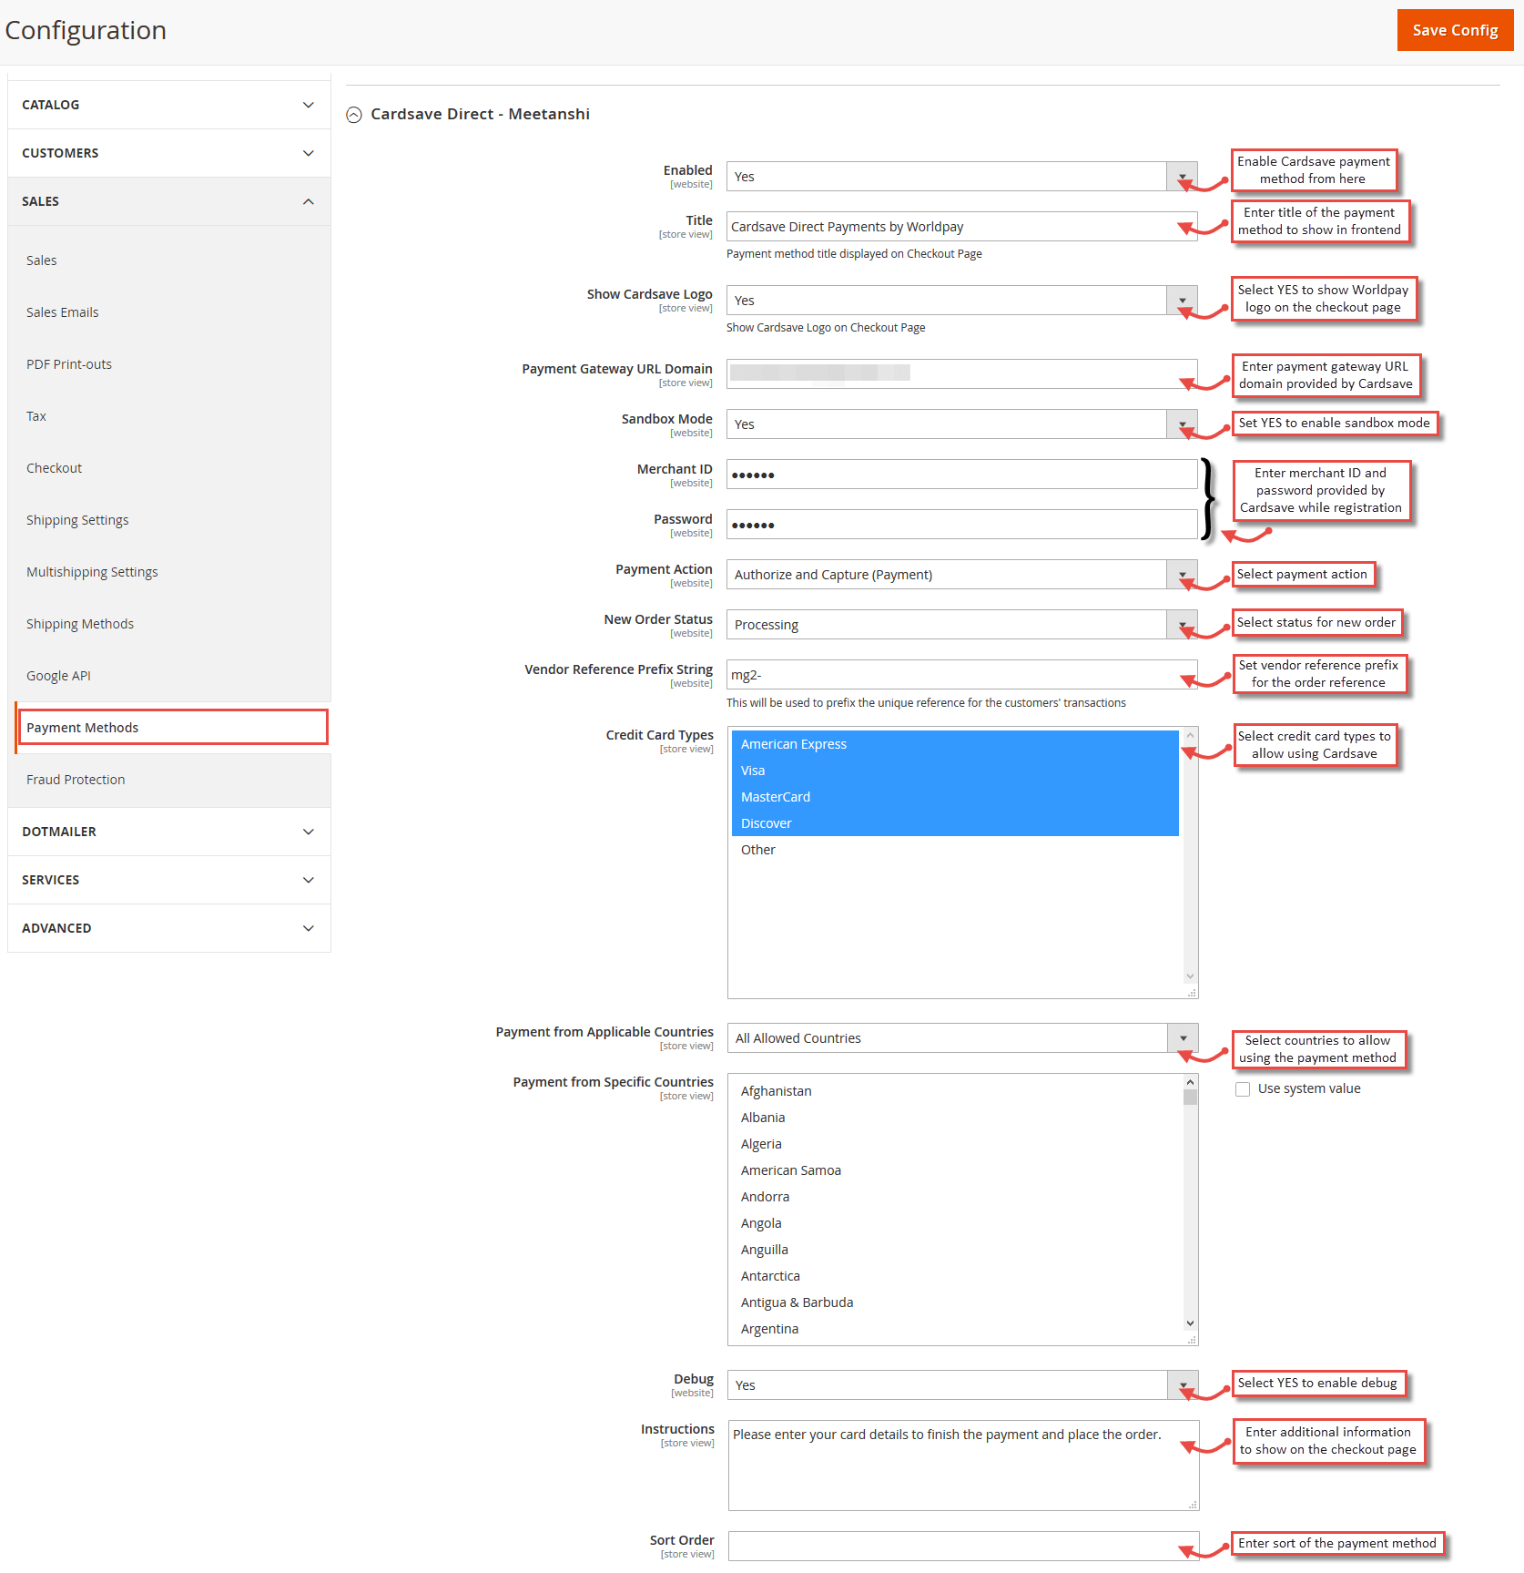Viewport: 1524px width, 1573px height.
Task: Open the Debug dropdown
Action: 962,1385
